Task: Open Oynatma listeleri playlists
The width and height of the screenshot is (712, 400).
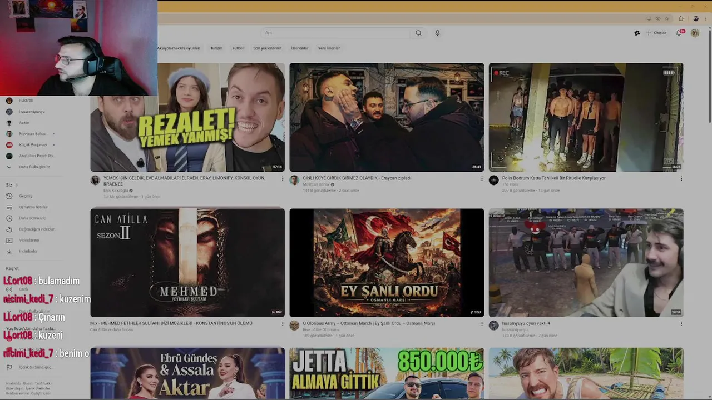Action: (27, 207)
